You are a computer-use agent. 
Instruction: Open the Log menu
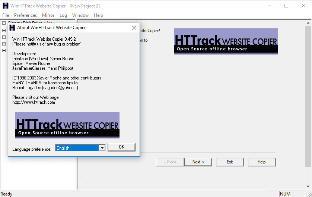click(63, 15)
